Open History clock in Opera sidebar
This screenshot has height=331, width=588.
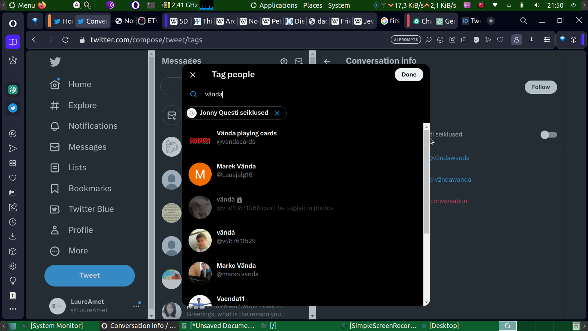(13, 222)
